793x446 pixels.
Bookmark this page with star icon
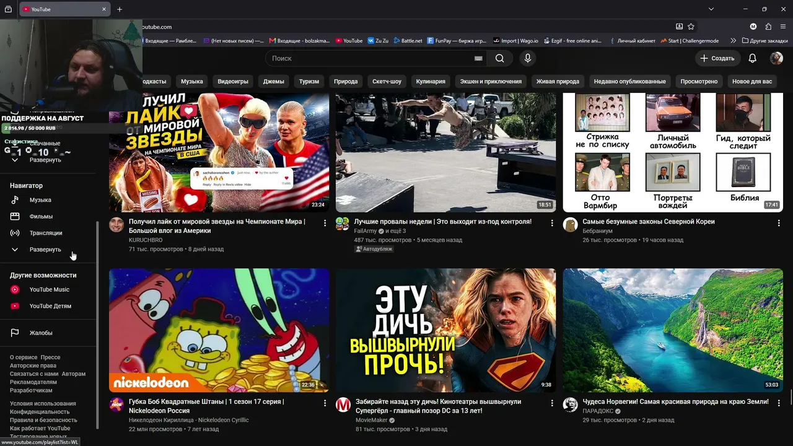(691, 27)
